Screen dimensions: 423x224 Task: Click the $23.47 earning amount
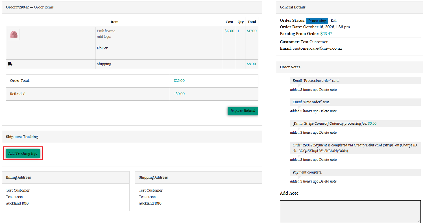point(326,34)
